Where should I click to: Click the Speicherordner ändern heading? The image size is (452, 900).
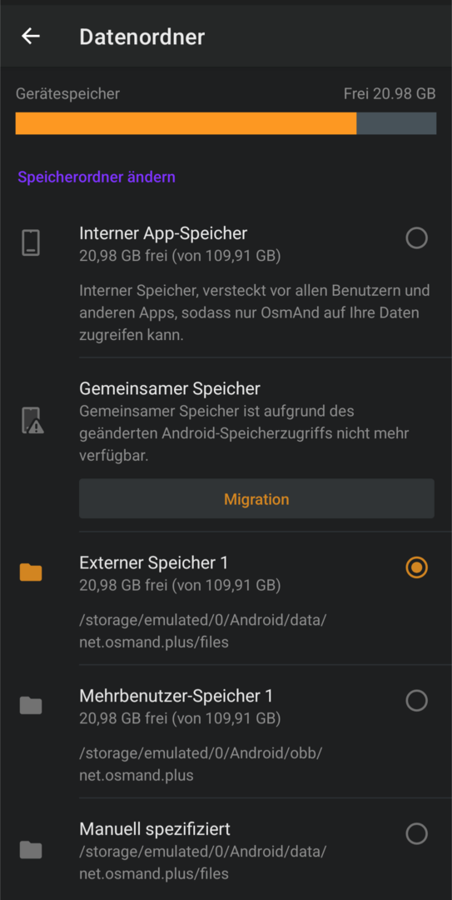[x=97, y=177]
